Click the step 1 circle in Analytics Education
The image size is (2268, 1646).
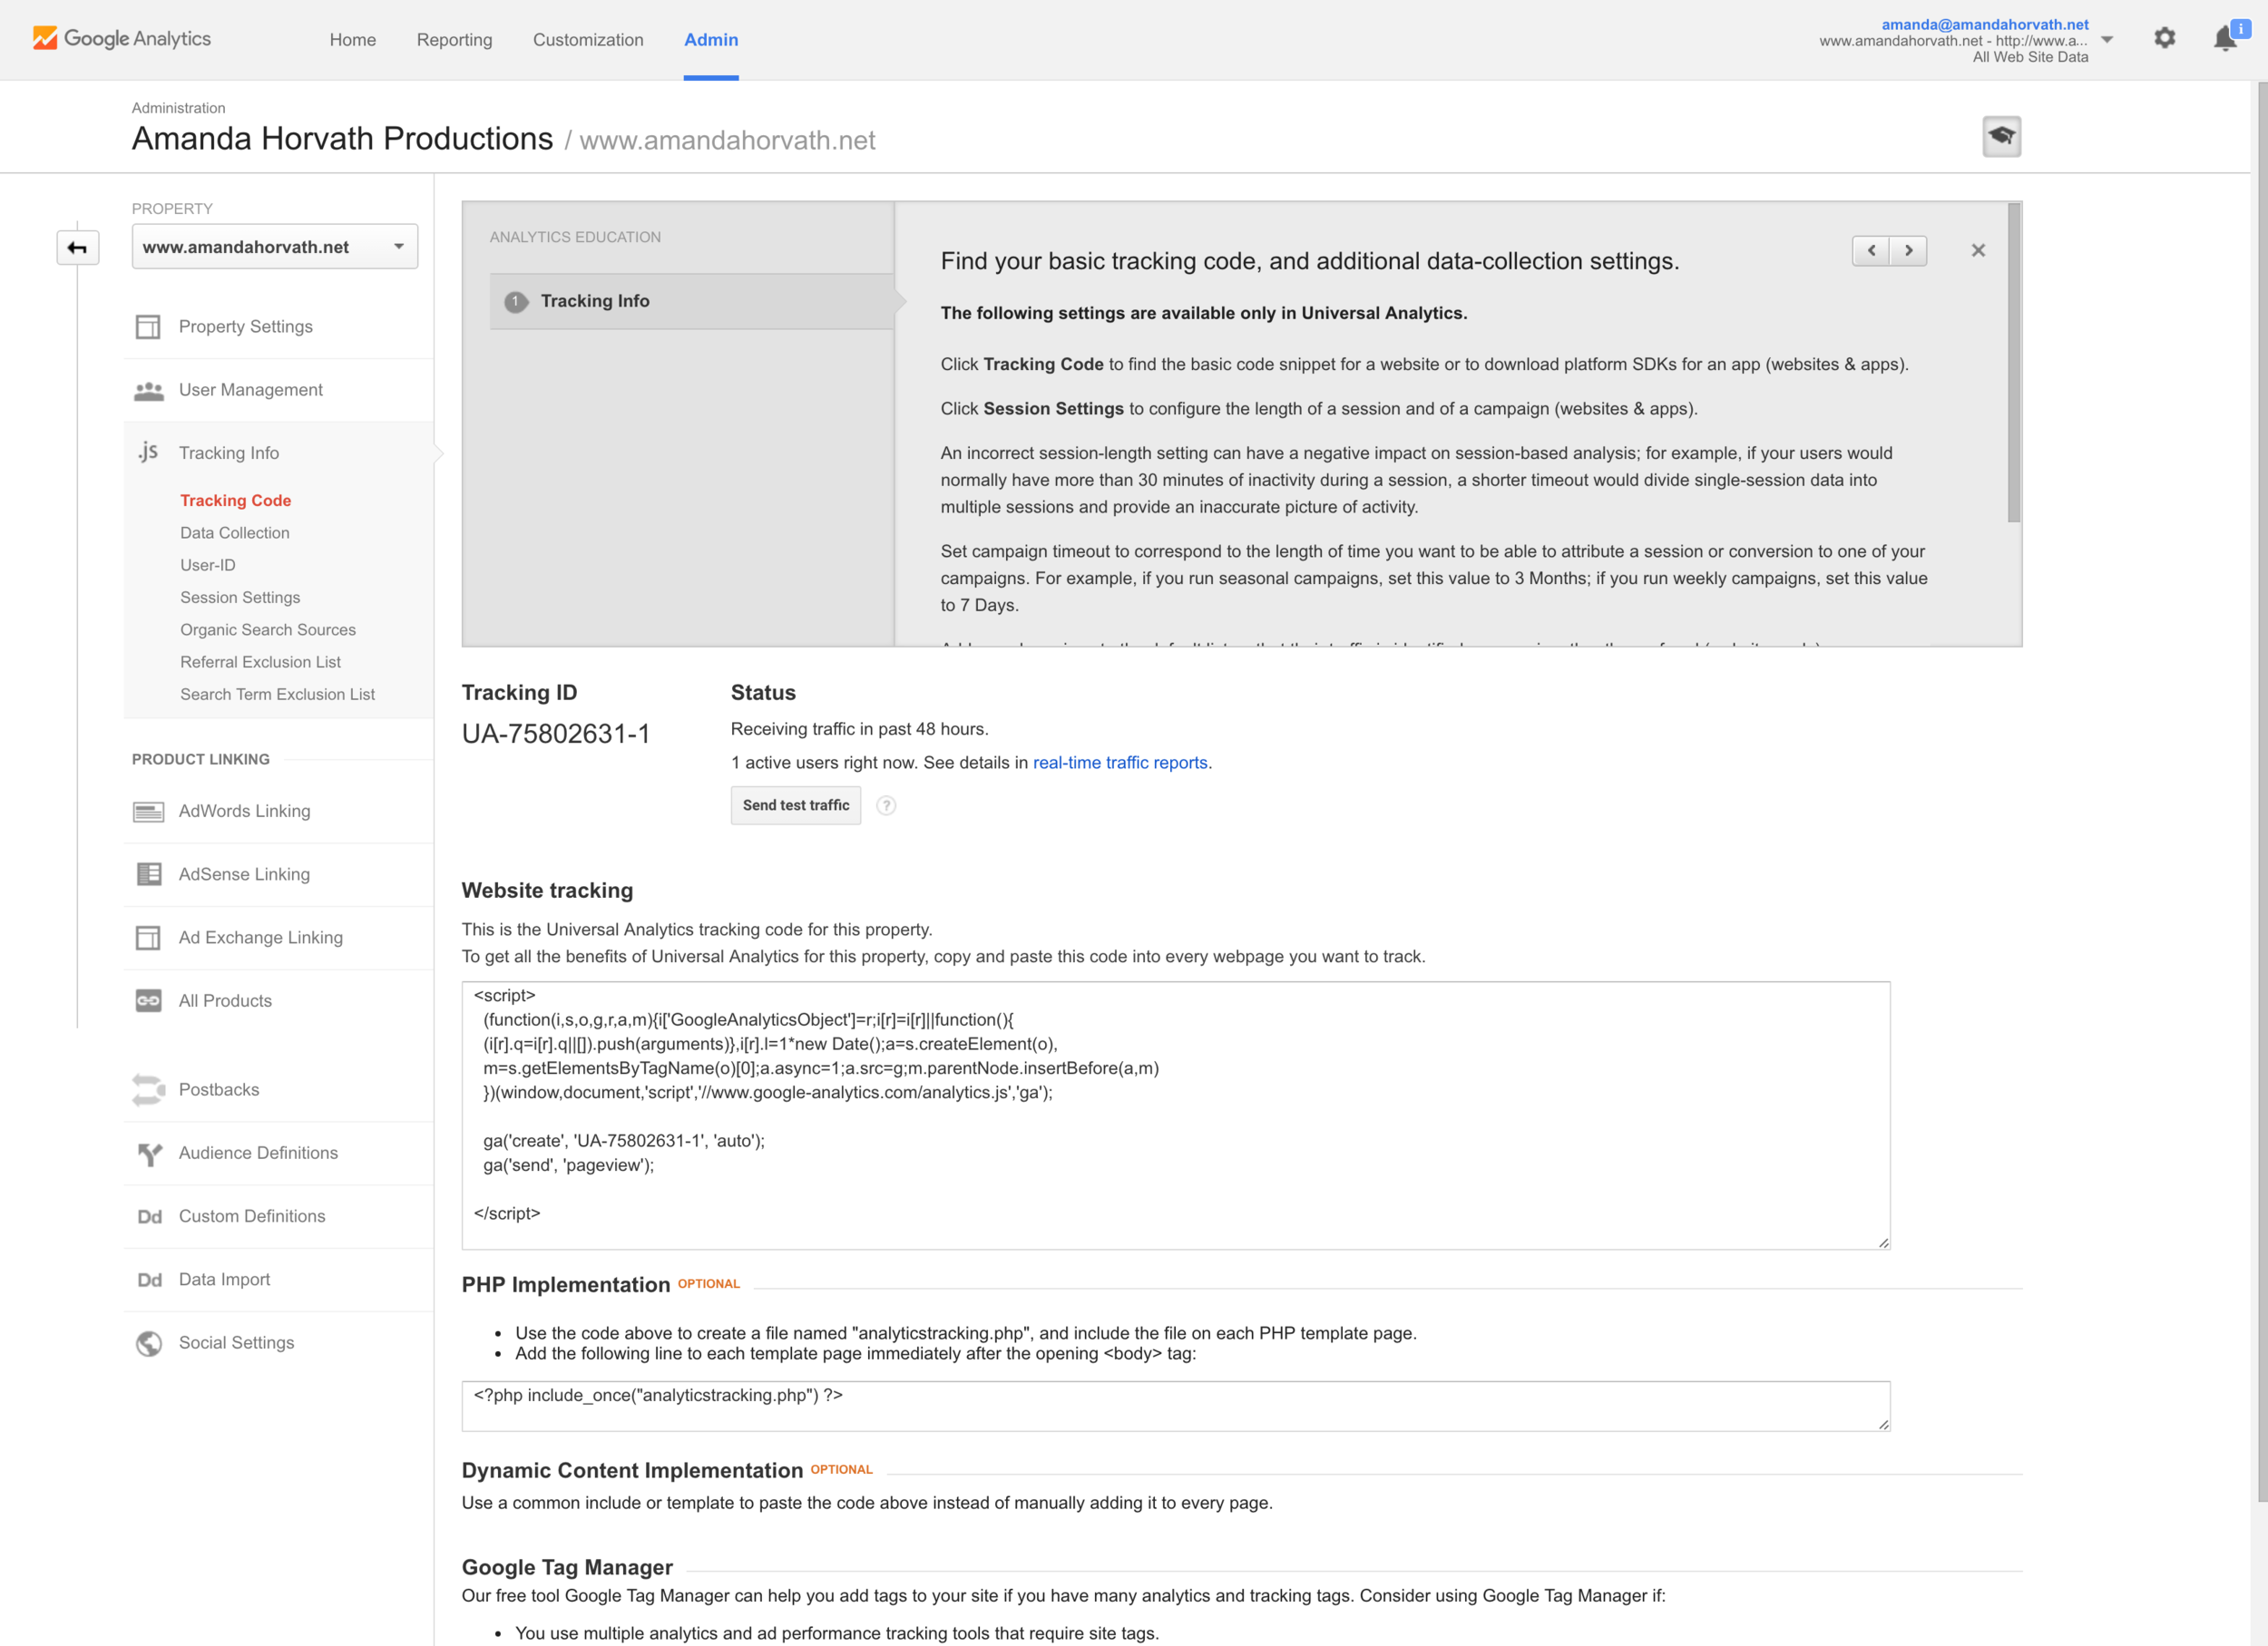pos(516,301)
